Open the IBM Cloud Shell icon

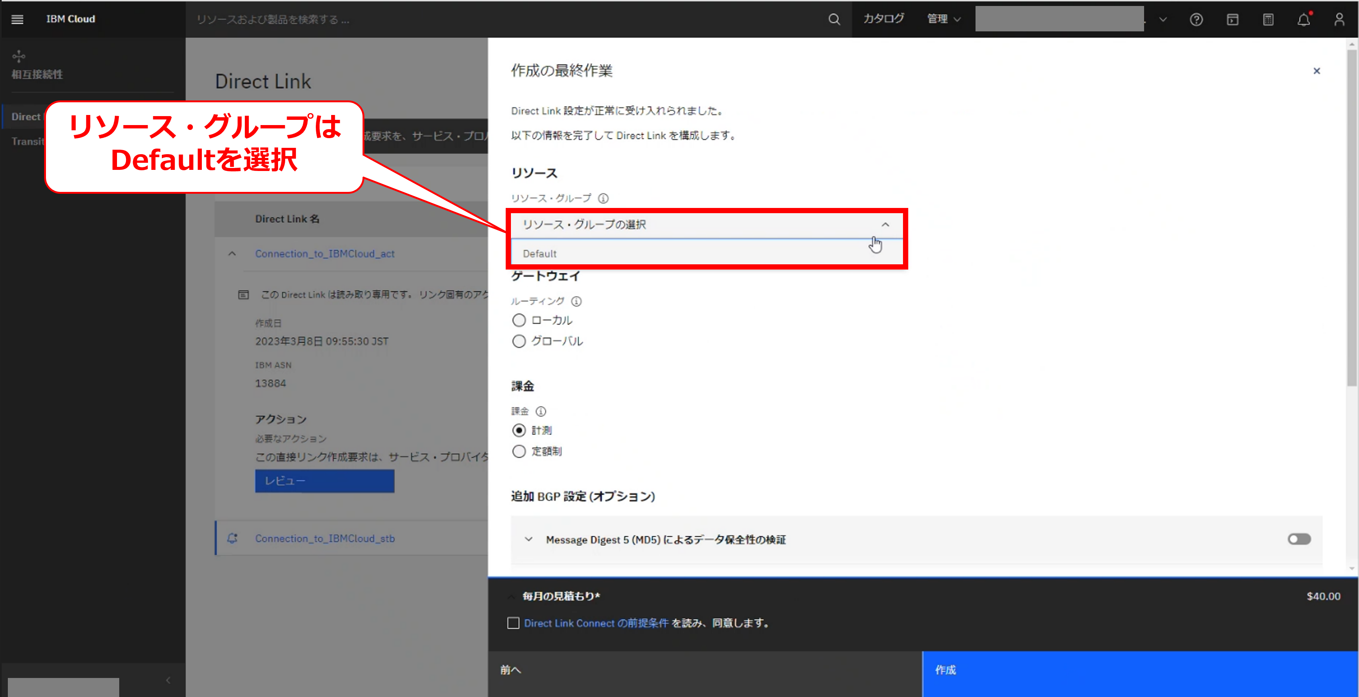click(x=1232, y=19)
